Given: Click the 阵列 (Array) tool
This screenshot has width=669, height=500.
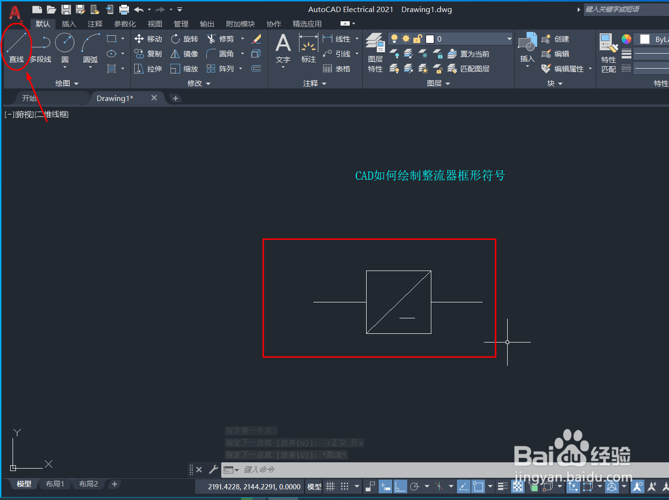Looking at the screenshot, I should (221, 69).
